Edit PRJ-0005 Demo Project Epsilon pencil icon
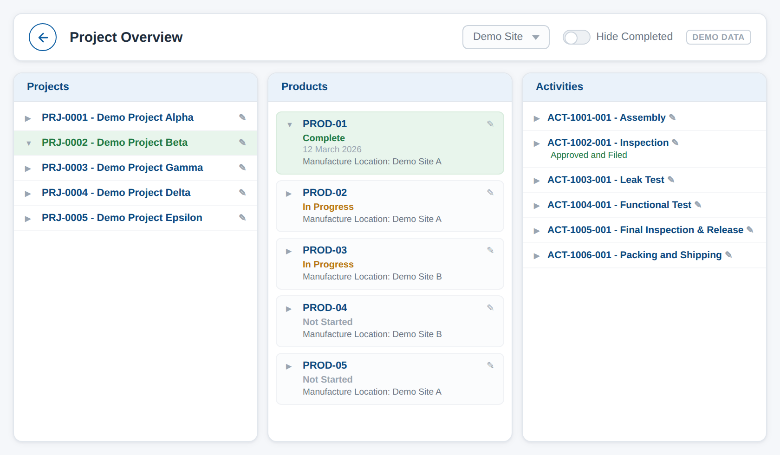The width and height of the screenshot is (780, 455). [242, 217]
